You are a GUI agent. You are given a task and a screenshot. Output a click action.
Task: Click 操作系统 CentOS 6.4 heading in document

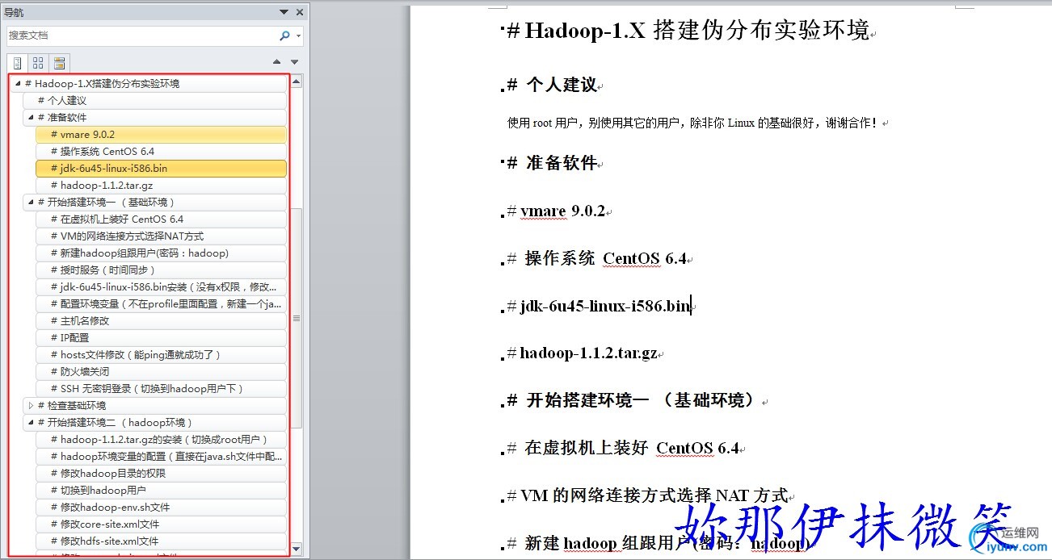[x=596, y=258]
